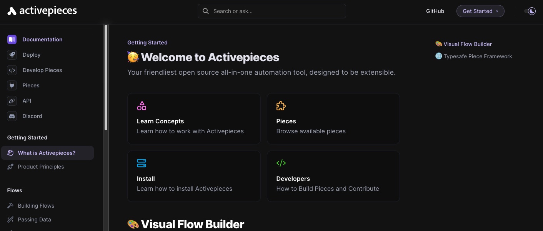Click the palette emoji in main heading
543x231 pixels.
point(133,224)
